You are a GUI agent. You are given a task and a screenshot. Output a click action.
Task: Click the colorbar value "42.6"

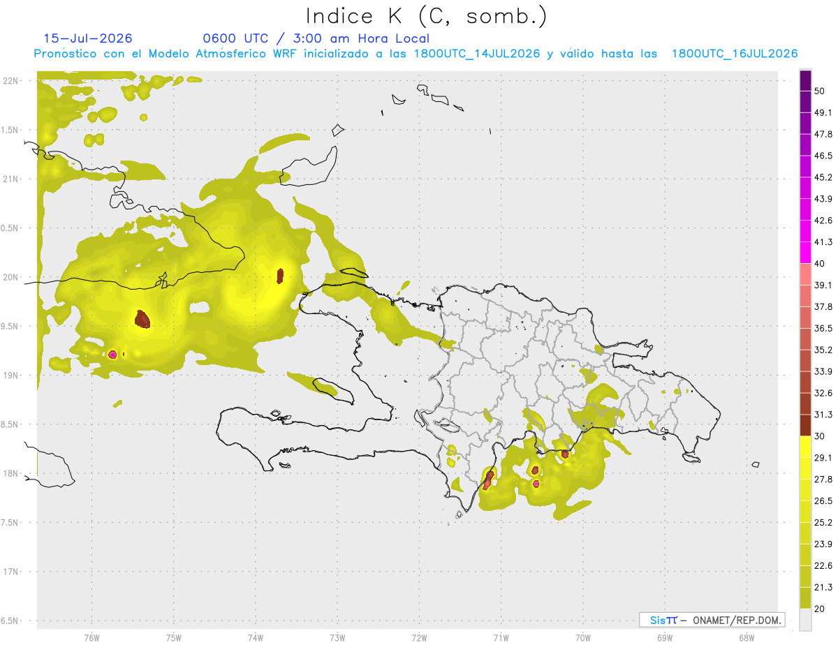click(x=823, y=221)
